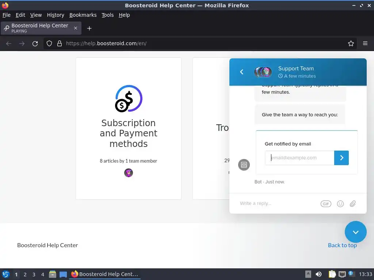The width and height of the screenshot is (374, 280).
Task: Collapse the chat widget with round chevron button
Action: tap(355, 232)
